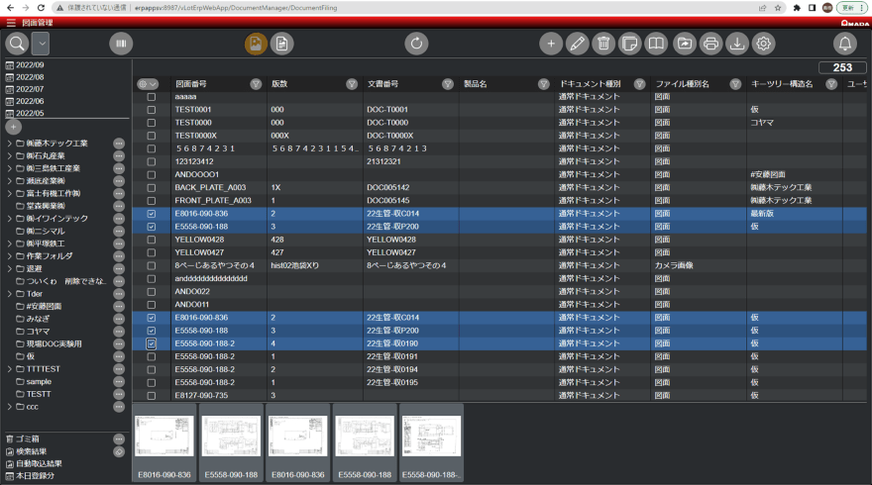Select the first E8016-090-836 drawing thumbnail
872x485 pixels.
[165, 437]
